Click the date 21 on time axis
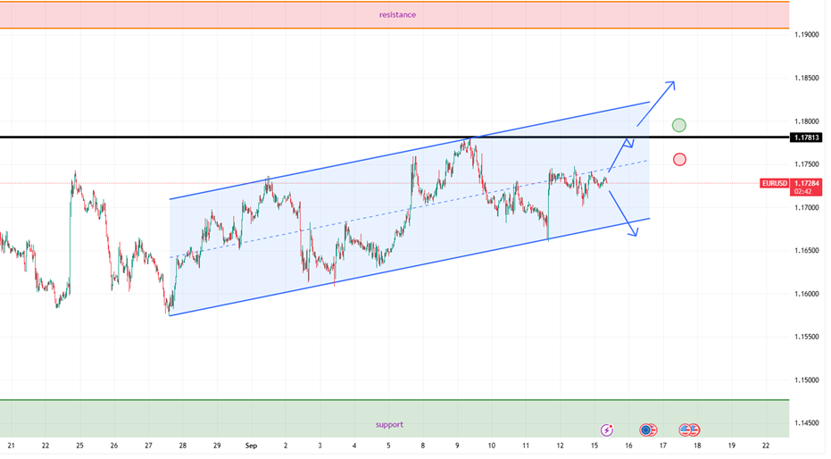The width and height of the screenshot is (831, 459). pos(11,446)
